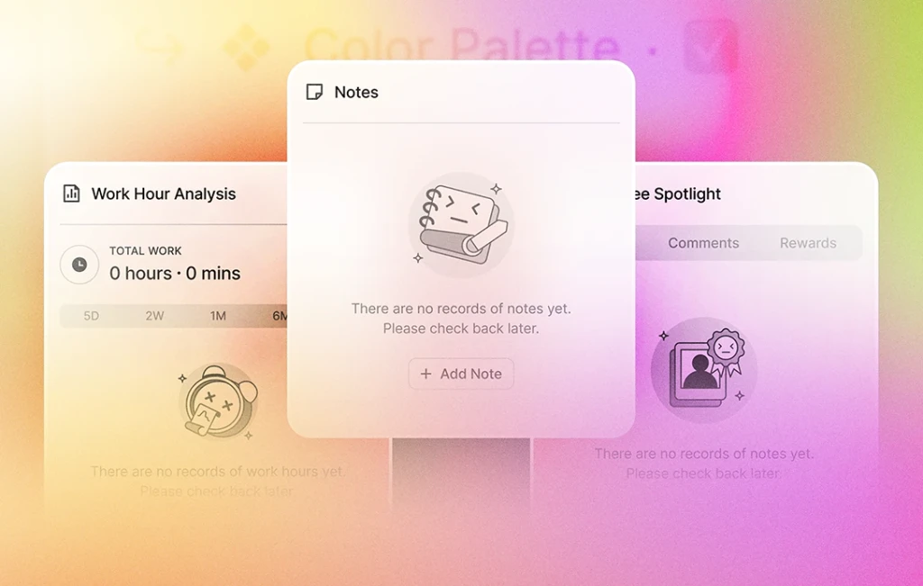The image size is (923, 586).
Task: Click the clock icon beside Total Work
Action: point(79,265)
